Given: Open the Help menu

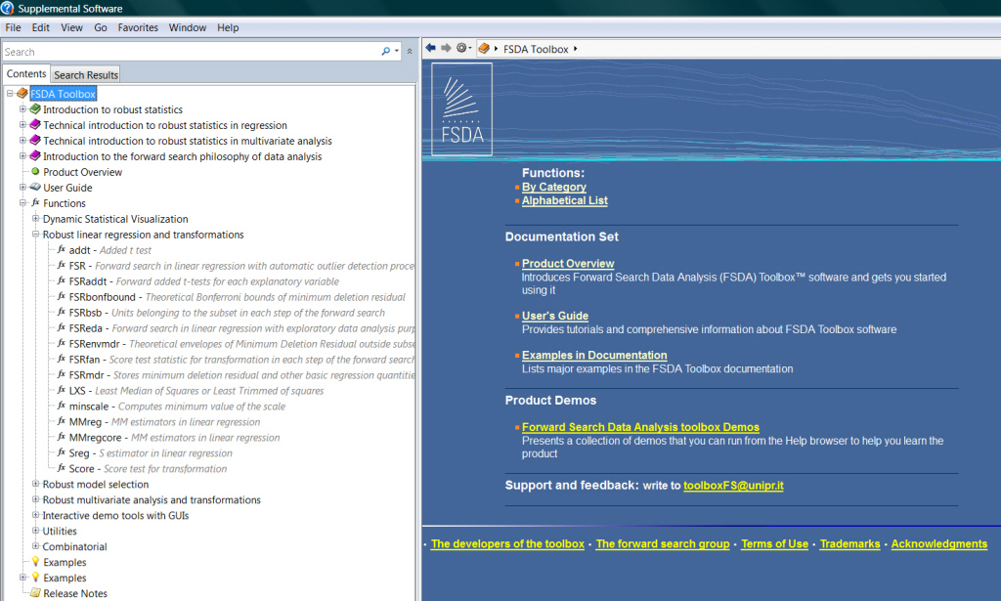Looking at the screenshot, I should click(227, 27).
